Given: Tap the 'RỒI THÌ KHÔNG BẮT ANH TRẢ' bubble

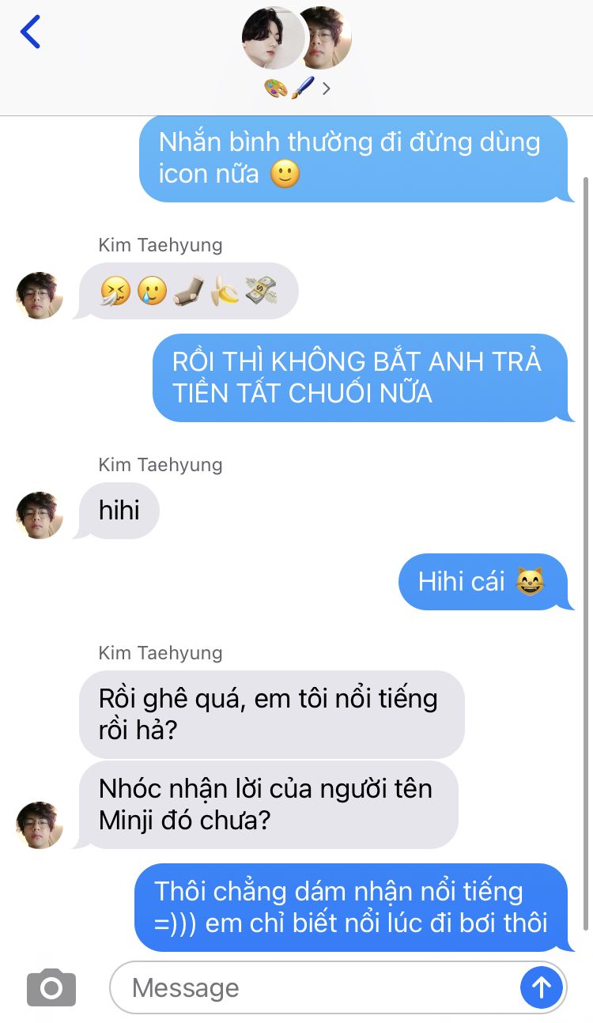Looking at the screenshot, I should pos(361,377).
